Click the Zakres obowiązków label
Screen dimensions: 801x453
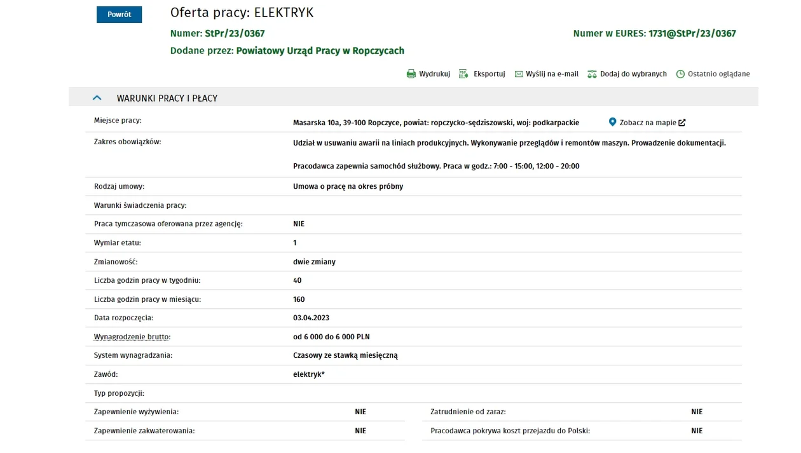point(128,142)
